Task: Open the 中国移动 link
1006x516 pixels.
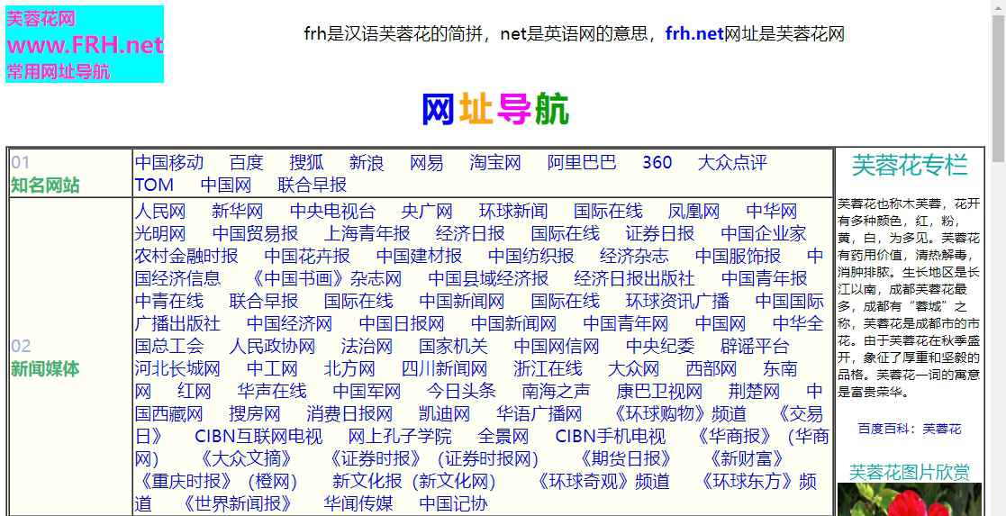Action: point(168,162)
